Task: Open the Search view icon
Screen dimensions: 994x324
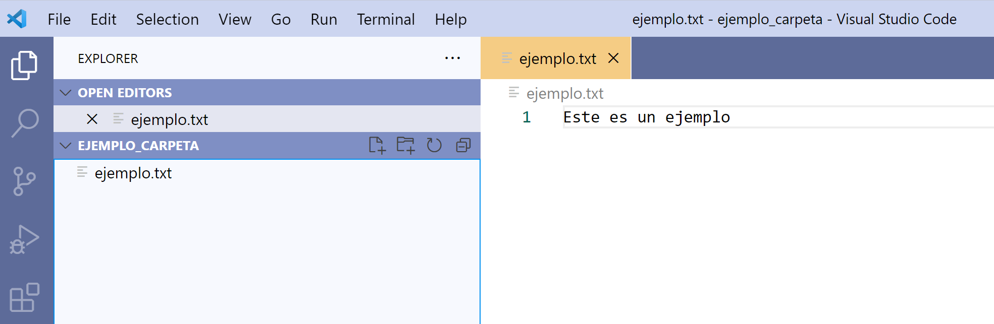Action: [24, 122]
